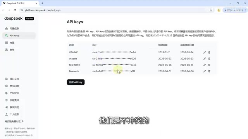Click the Key column header
This screenshot has width=248, height=139.
tap(95, 45)
